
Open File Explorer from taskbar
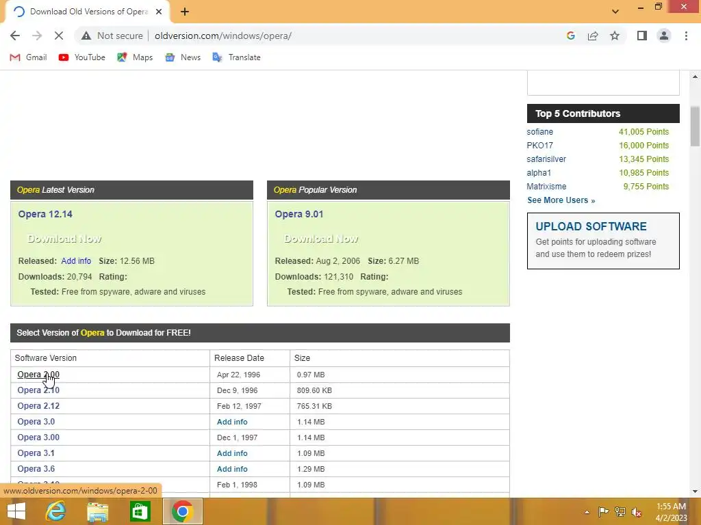click(x=97, y=511)
